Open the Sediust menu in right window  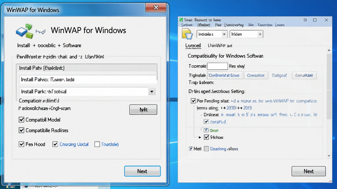pyautogui.click(x=187, y=25)
